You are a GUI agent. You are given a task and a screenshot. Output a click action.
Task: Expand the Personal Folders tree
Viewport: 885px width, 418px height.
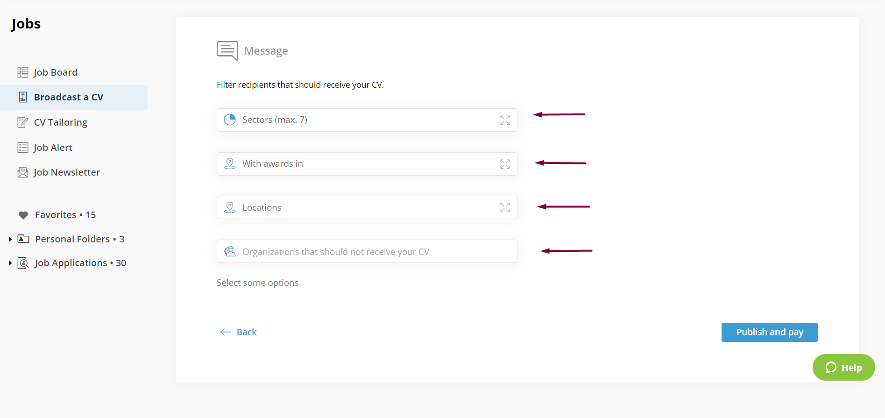click(10, 239)
